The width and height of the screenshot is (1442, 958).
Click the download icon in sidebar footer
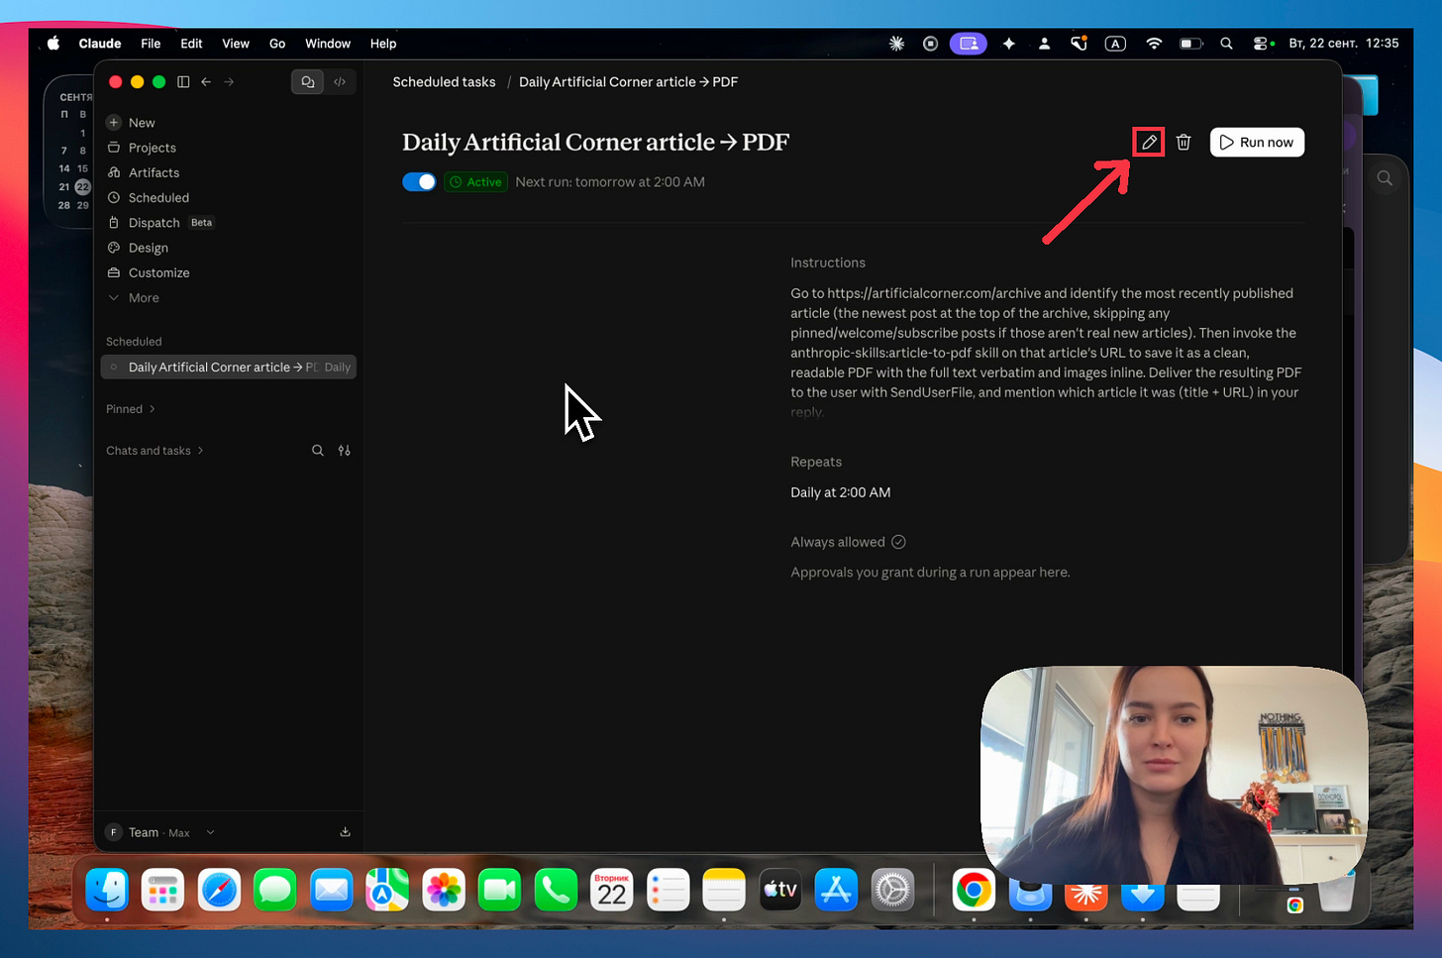[346, 832]
